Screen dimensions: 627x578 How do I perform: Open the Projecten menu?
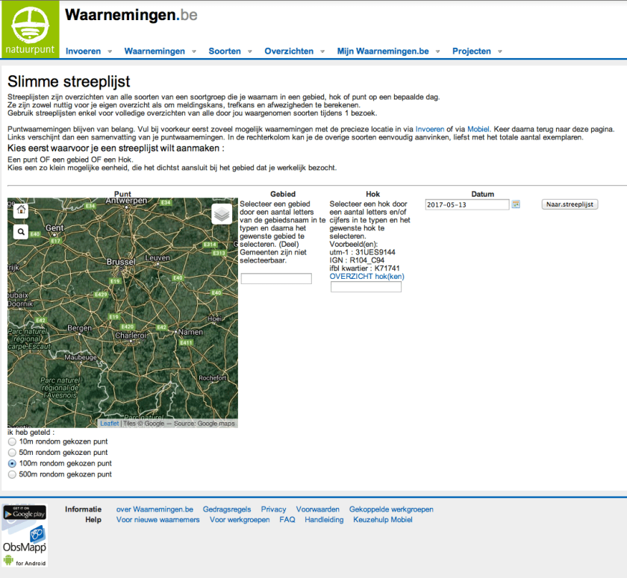point(472,51)
